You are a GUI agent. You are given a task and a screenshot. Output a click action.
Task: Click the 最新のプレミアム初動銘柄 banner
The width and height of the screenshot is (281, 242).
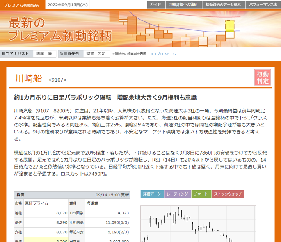pyautogui.click(x=140, y=29)
